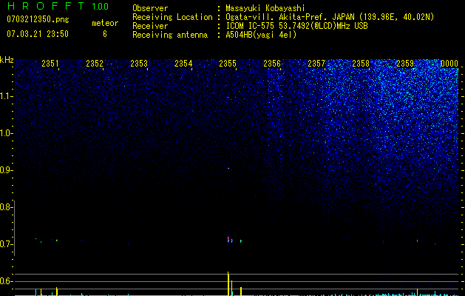
Task: Click the 1.1 frequency axis label
Action: (x=7, y=96)
